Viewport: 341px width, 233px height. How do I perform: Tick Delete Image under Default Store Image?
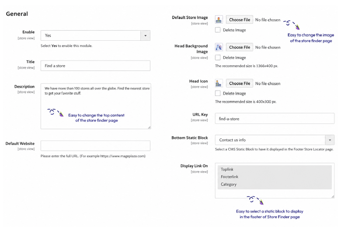[218, 30]
